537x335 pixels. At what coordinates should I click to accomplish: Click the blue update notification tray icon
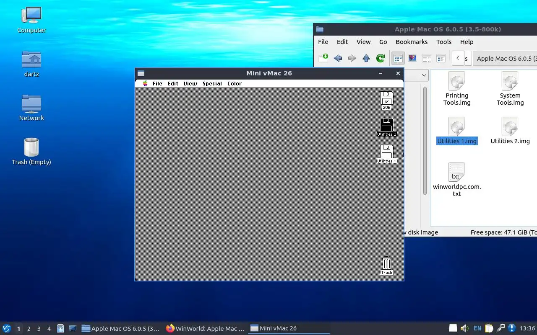[x=512, y=328]
